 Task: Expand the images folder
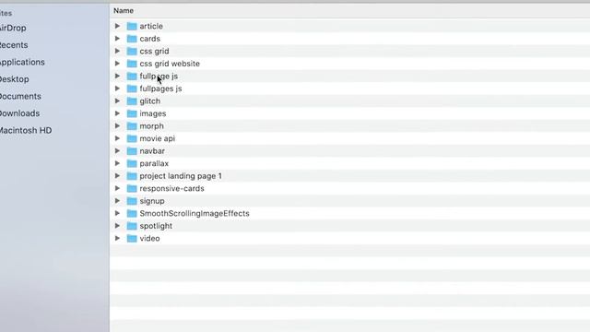(117, 113)
